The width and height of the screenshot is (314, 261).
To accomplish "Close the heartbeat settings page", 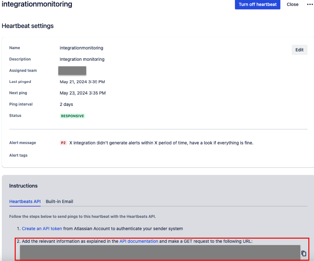I will pyautogui.click(x=292, y=4).
